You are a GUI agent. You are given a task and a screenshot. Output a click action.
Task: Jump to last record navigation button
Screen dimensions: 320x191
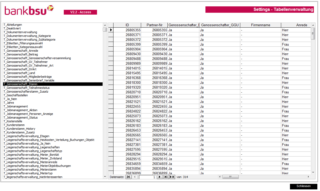166,177
